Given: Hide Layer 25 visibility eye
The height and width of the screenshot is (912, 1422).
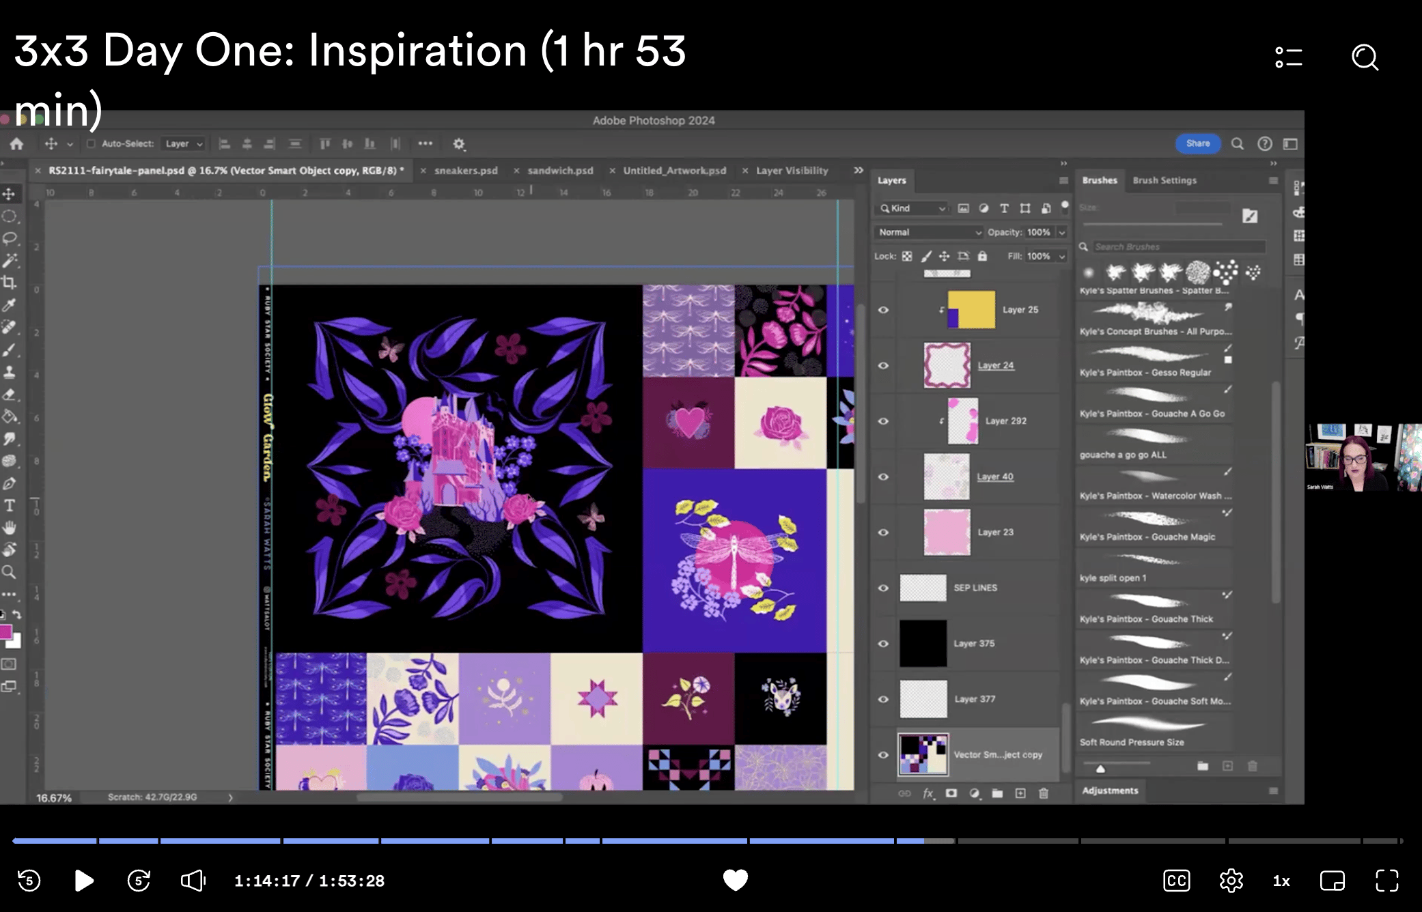Looking at the screenshot, I should pos(883,310).
